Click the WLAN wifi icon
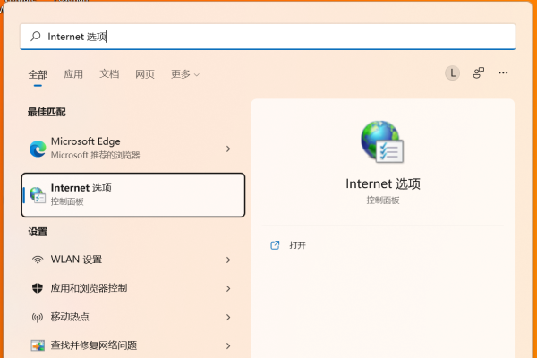The width and height of the screenshot is (537, 358). point(38,260)
